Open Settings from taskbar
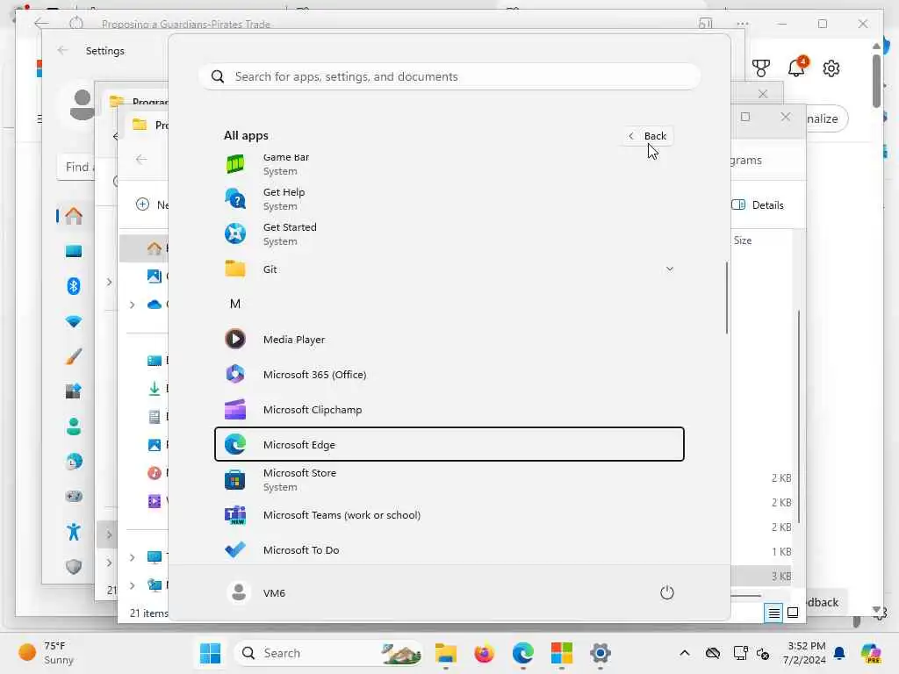 point(601,653)
